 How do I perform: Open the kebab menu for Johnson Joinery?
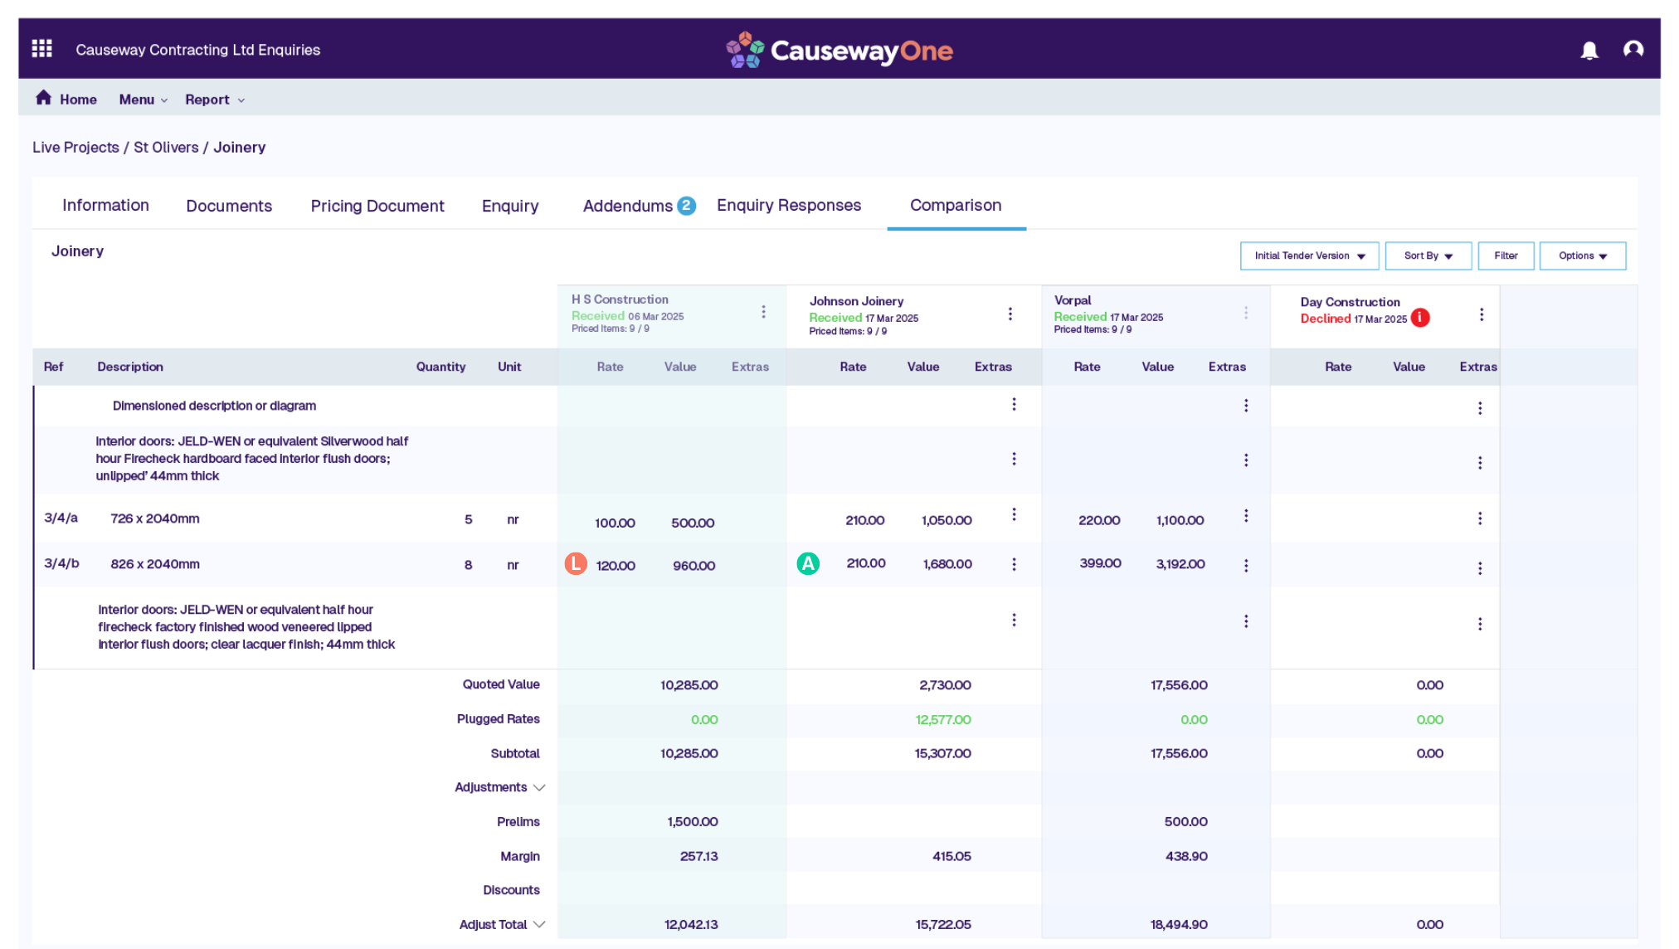(1010, 314)
